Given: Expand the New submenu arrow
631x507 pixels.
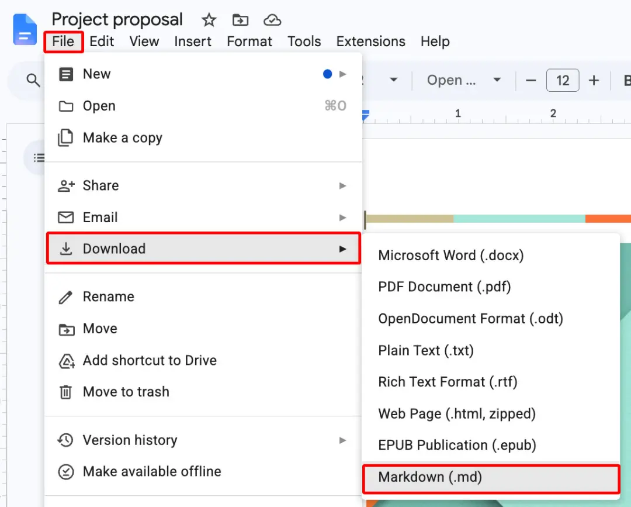Looking at the screenshot, I should pyautogui.click(x=342, y=74).
